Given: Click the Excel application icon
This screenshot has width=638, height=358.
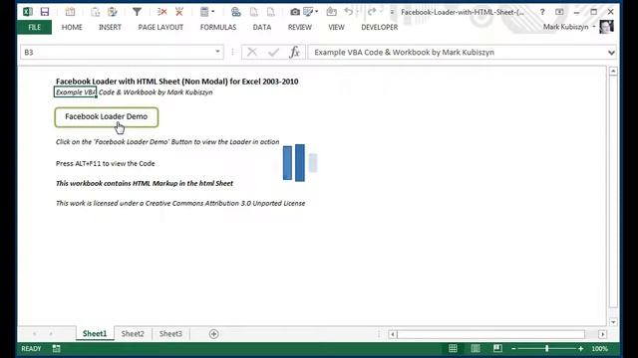Looking at the screenshot, I should pyautogui.click(x=28, y=12).
